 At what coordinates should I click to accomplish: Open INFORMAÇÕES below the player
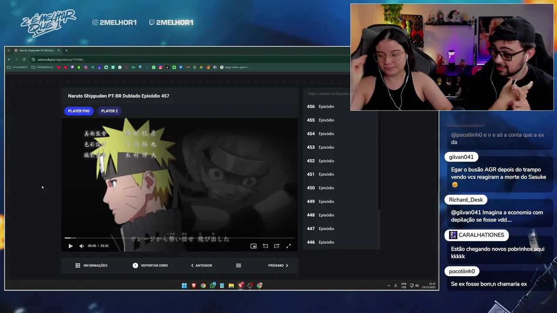[91, 266]
